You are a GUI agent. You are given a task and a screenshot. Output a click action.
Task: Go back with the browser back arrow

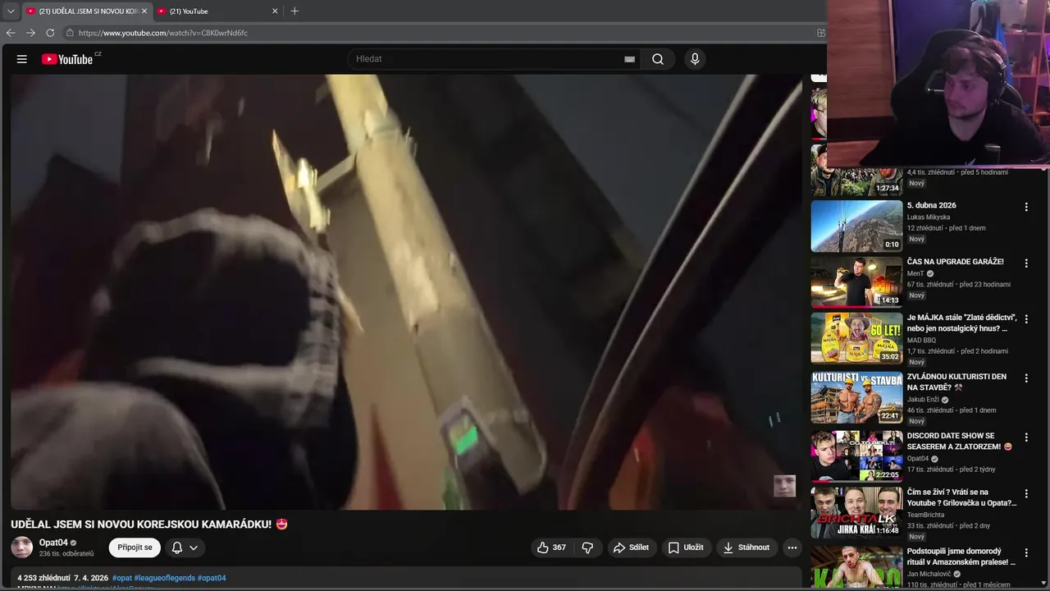coord(11,33)
